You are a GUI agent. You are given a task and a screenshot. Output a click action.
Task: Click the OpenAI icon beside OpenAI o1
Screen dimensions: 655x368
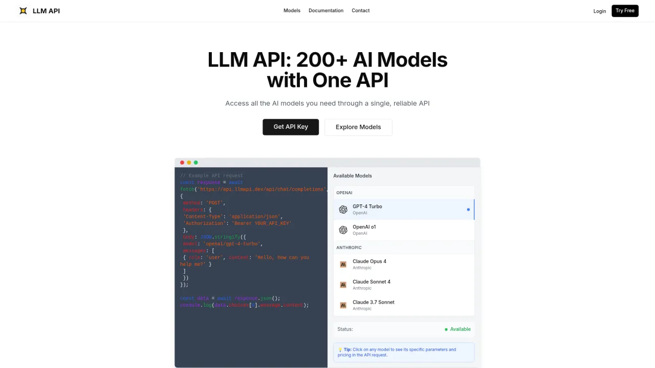(343, 230)
